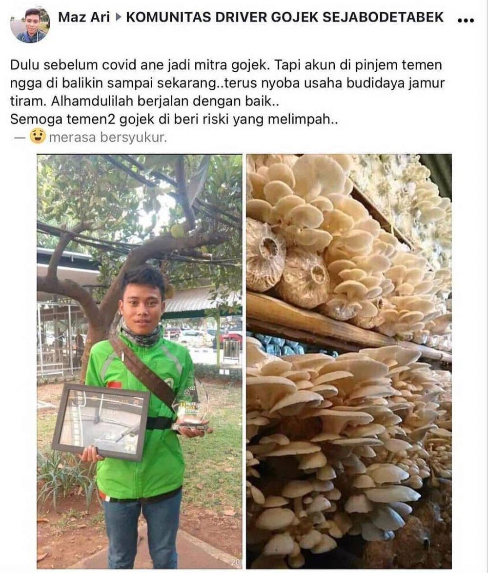488x573 pixels.
Task: Click the framed picture the man holds
Action: 102,421
